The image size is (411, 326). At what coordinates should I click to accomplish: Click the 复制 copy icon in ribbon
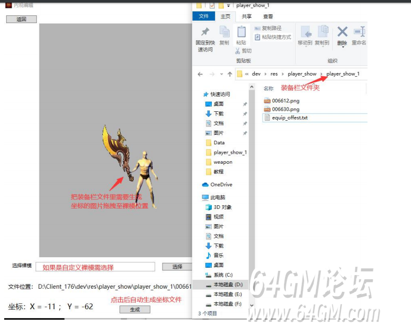(224, 31)
